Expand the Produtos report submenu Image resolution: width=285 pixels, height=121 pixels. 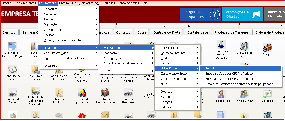pyautogui.click(x=178, y=58)
